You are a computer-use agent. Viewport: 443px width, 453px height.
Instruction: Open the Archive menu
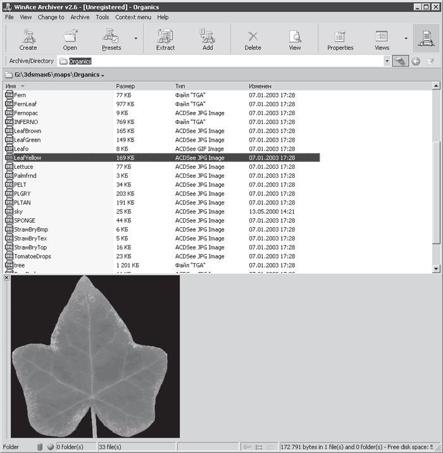[80, 17]
